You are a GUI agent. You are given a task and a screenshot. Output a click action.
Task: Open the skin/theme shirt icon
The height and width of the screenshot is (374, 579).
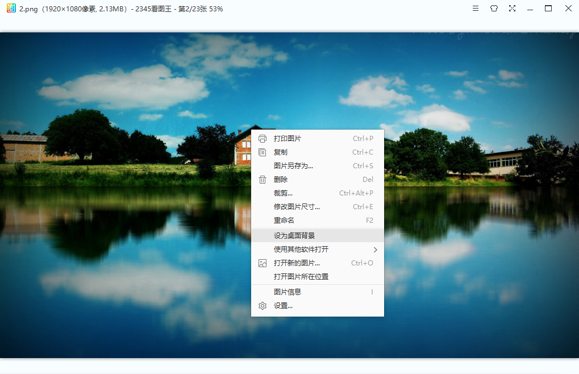pyautogui.click(x=494, y=9)
